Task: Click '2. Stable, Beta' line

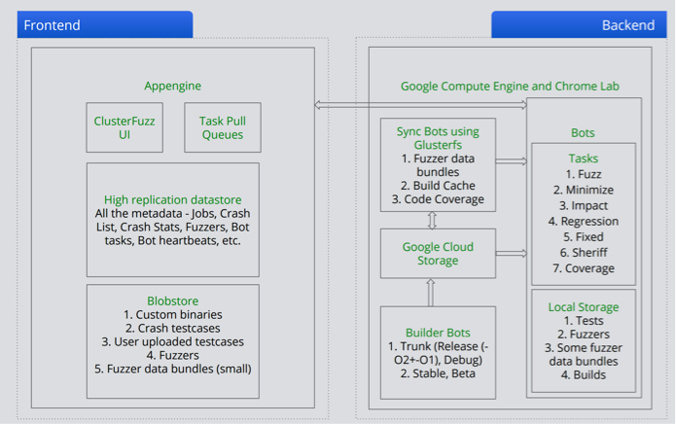Action: [x=438, y=373]
